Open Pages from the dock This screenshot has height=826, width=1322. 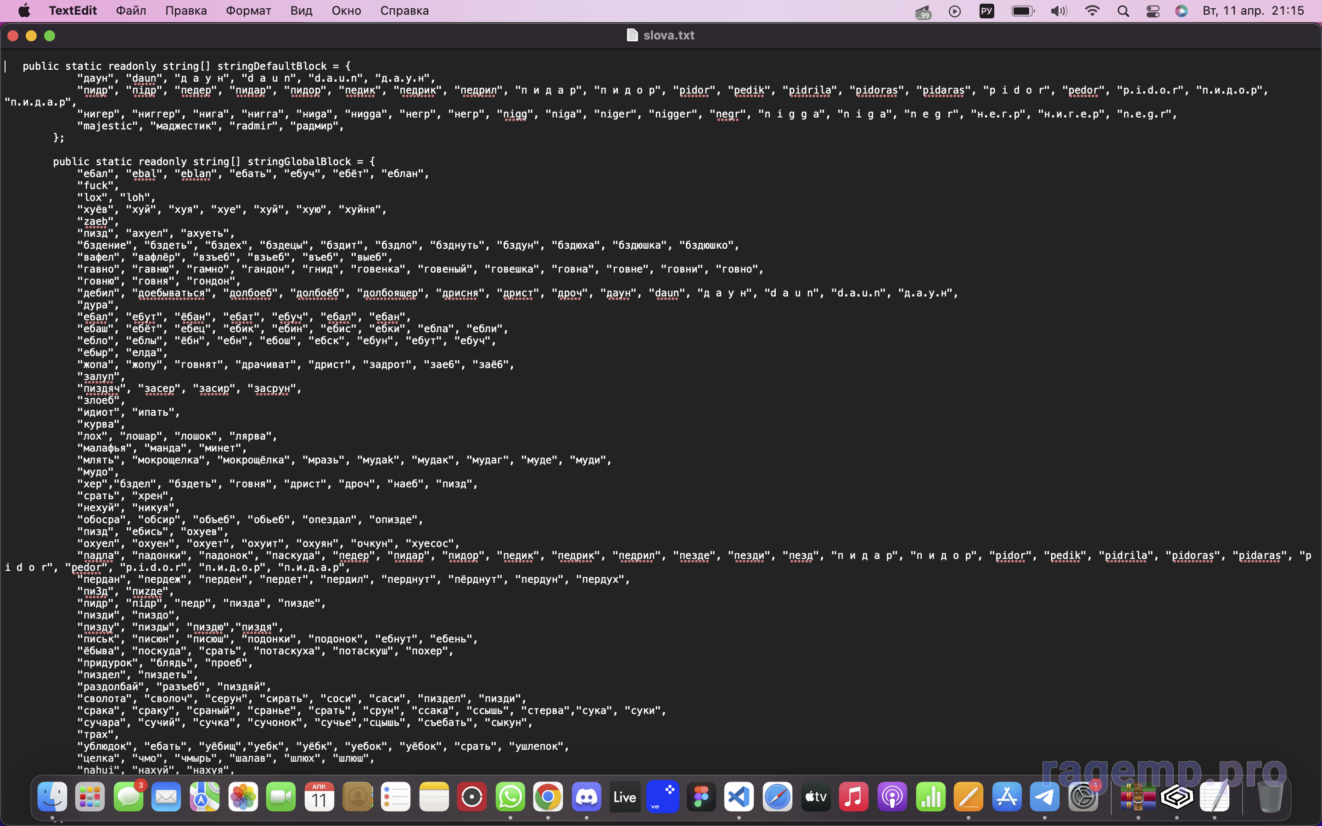(x=969, y=797)
